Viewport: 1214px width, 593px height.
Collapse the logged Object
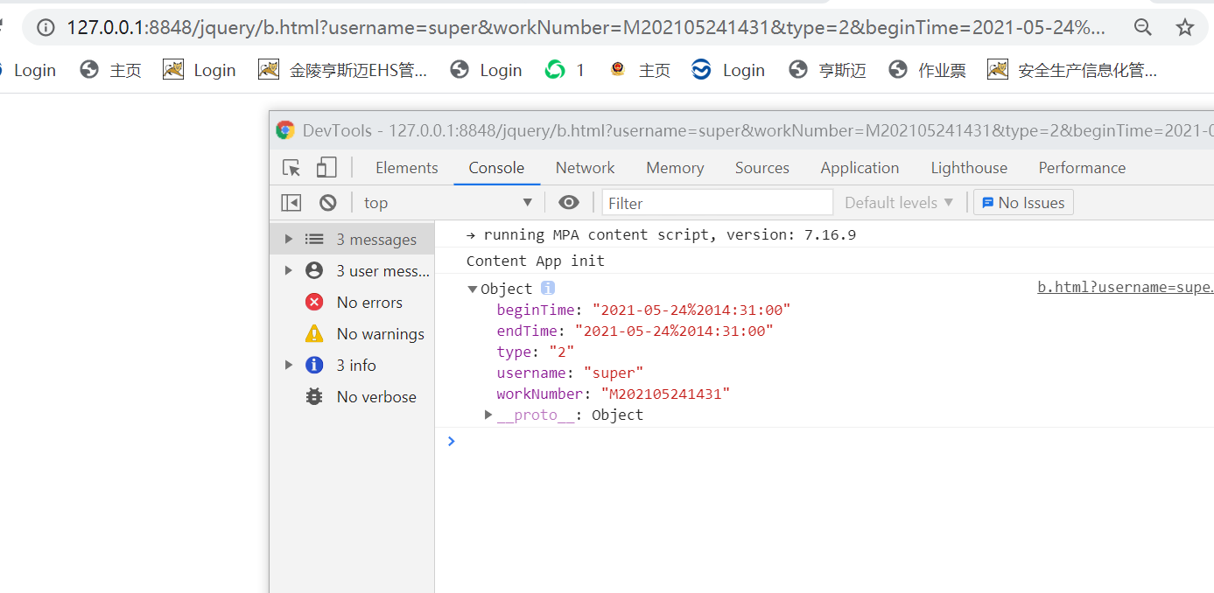[473, 289]
